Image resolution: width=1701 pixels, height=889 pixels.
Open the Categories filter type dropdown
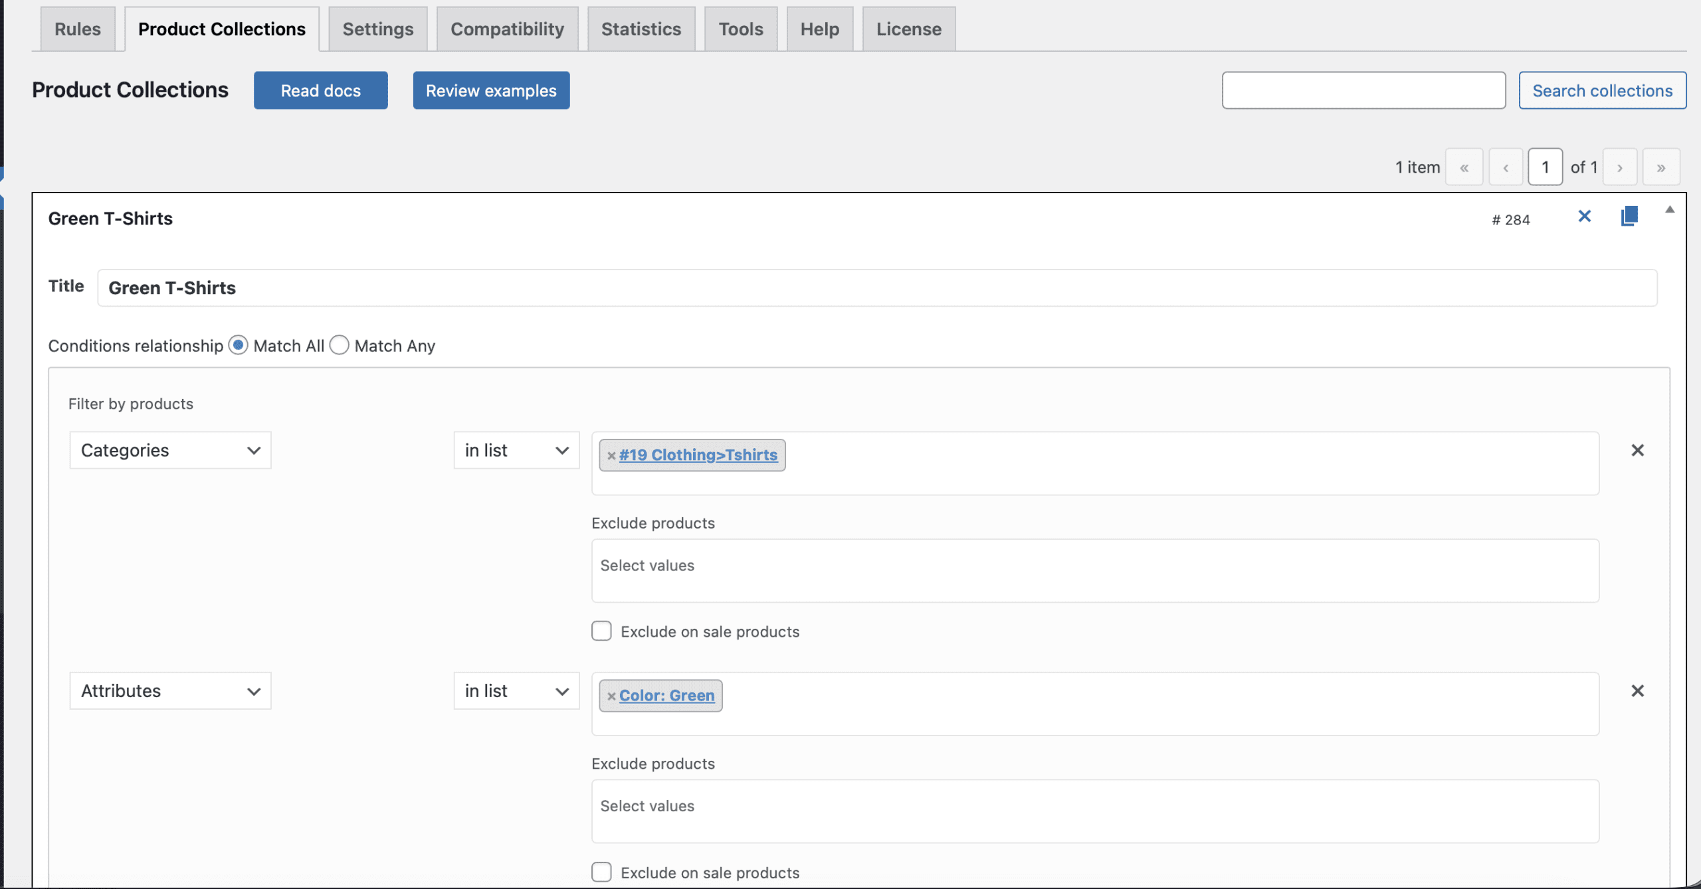click(x=170, y=451)
